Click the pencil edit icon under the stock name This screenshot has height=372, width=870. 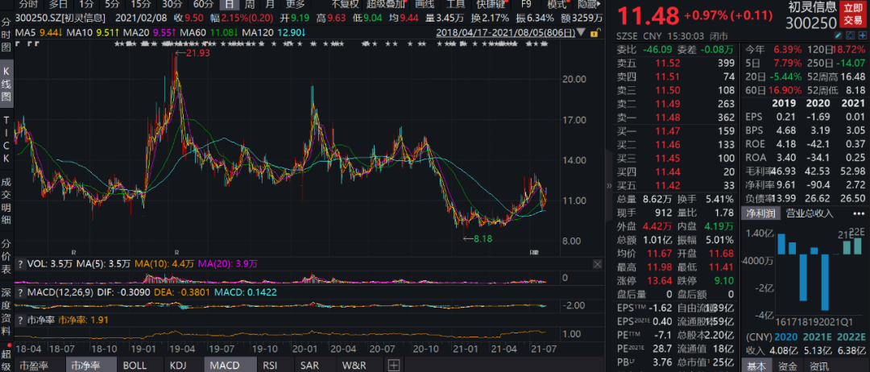click(x=839, y=36)
